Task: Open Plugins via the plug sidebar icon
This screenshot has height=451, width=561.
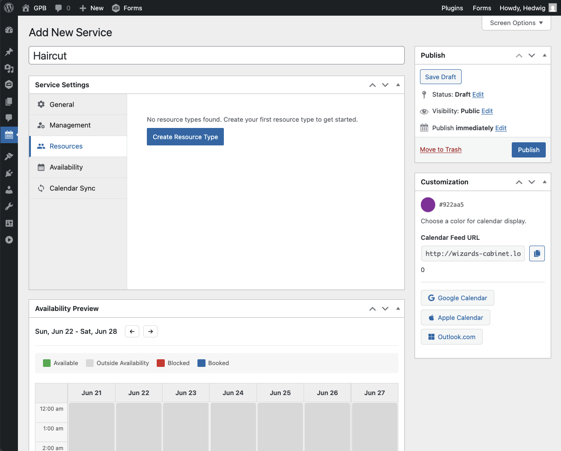Action: [9, 173]
